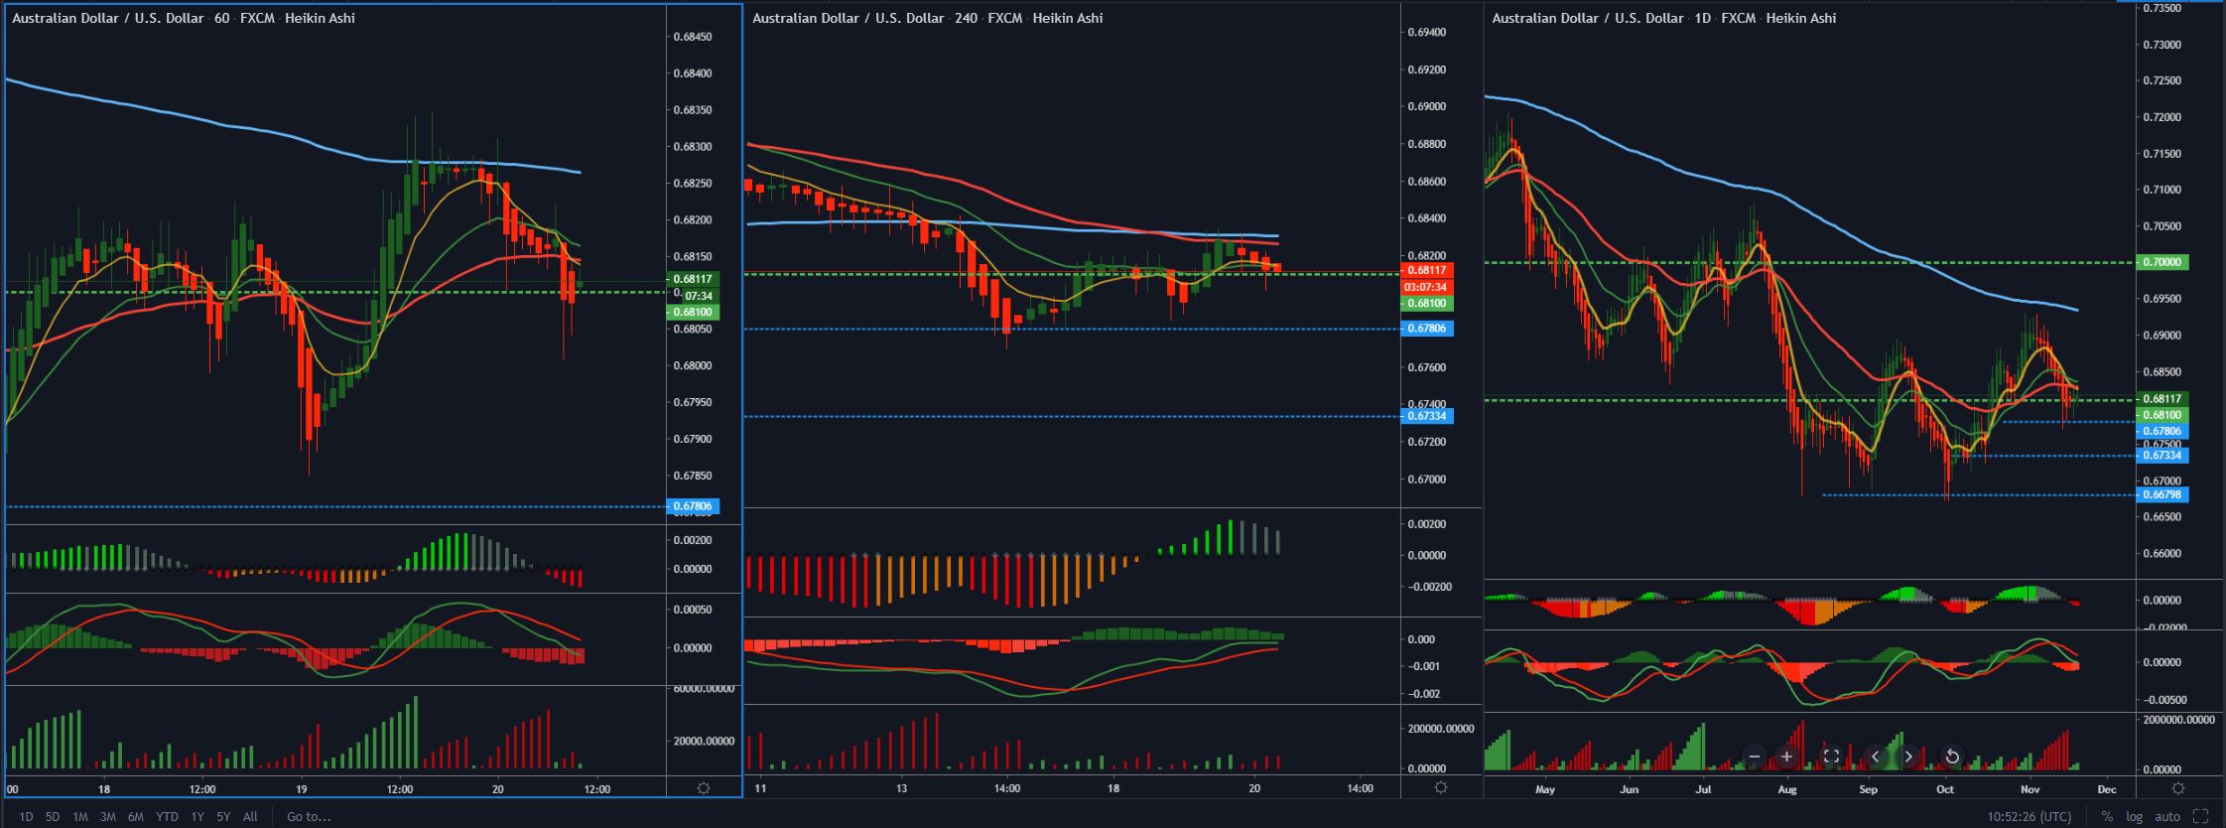Select the 0.70000 dashed green line on 1D chart
This screenshot has width=2226, height=828.
click(1808, 262)
